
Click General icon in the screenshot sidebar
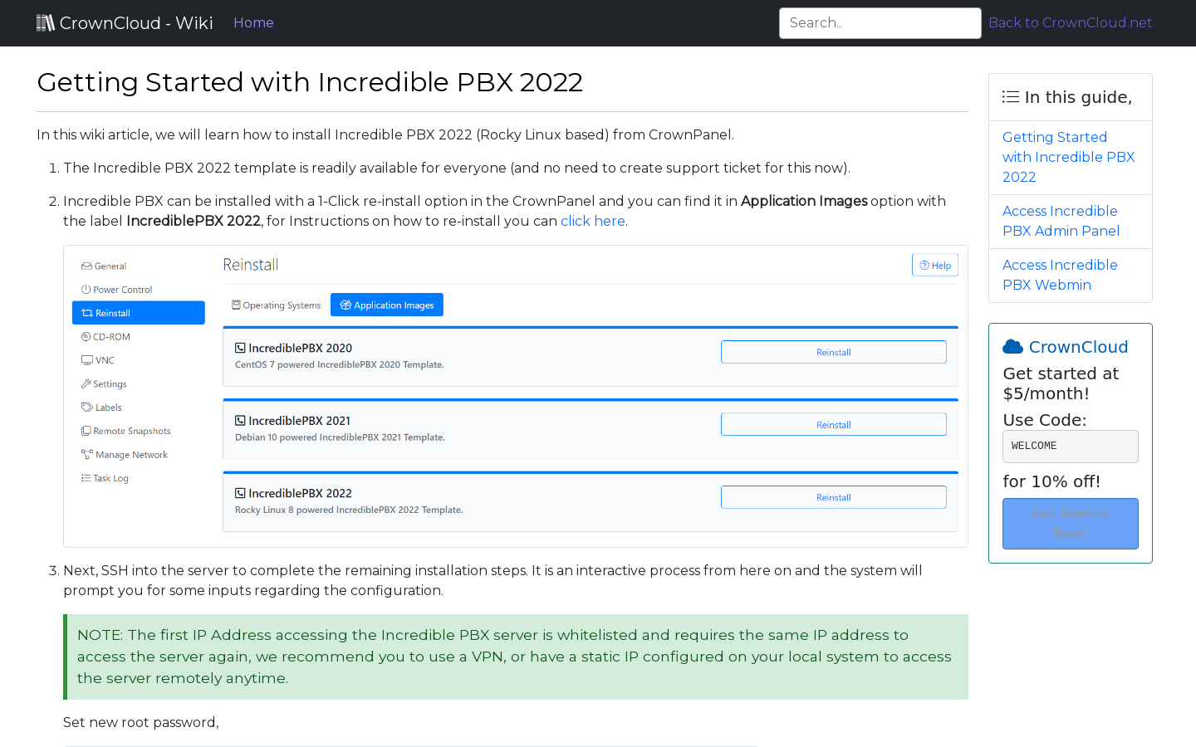point(86,266)
